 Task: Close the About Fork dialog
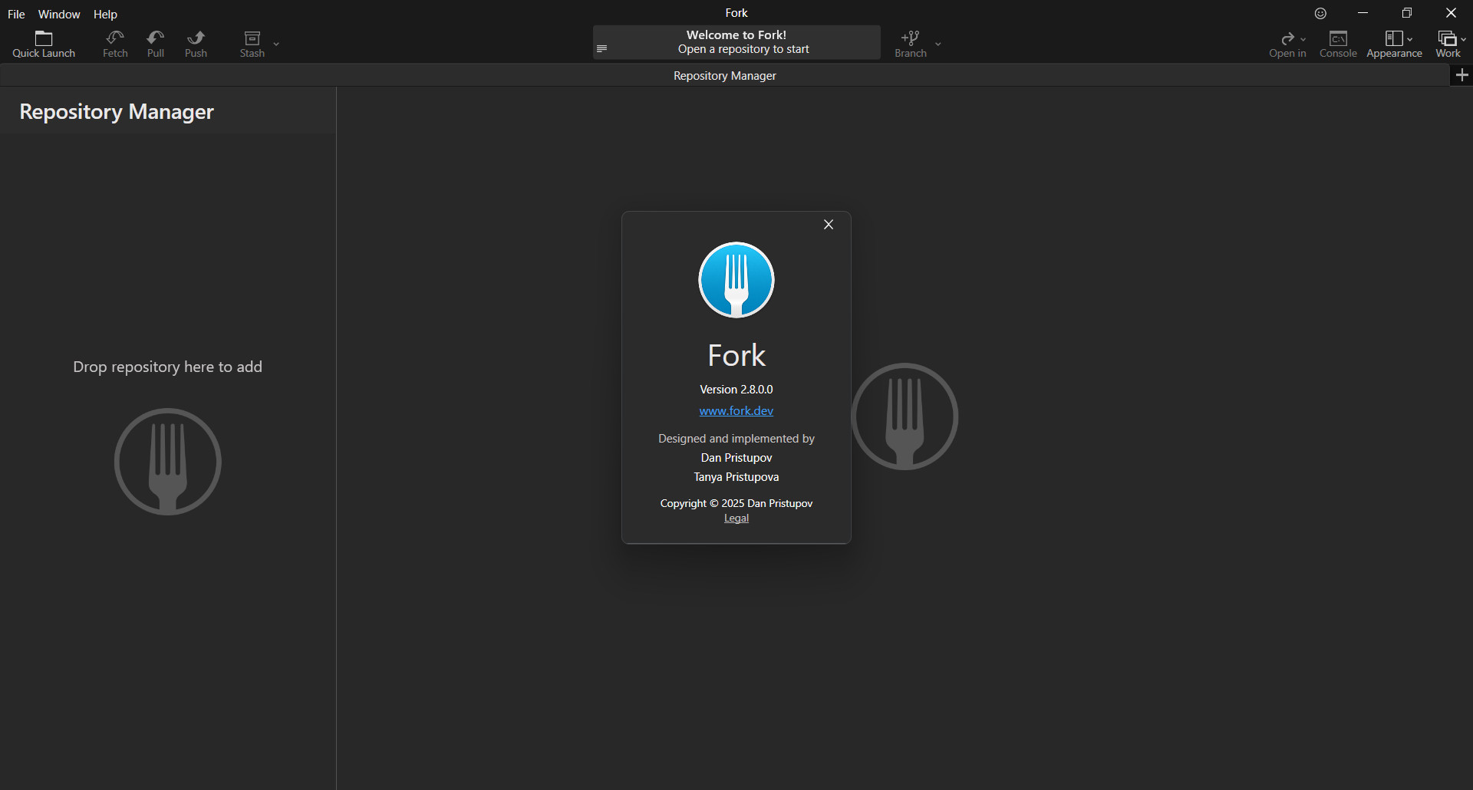(829, 225)
